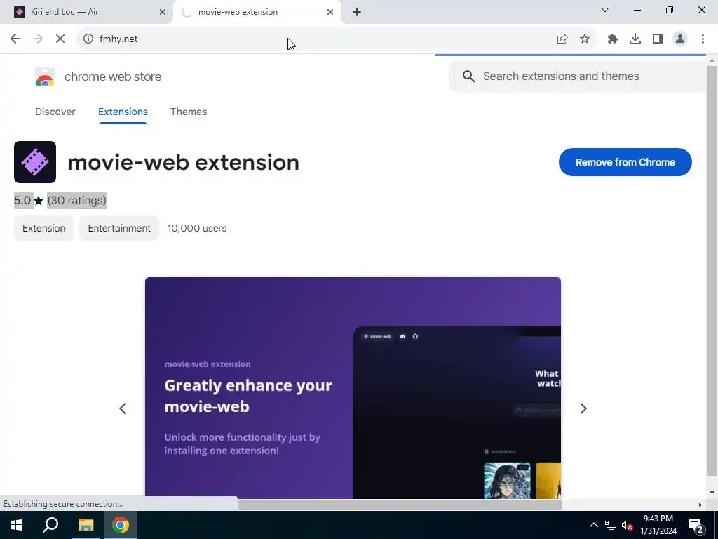Image resolution: width=718 pixels, height=539 pixels.
Task: Expand hidden system tray icons
Action: click(x=593, y=525)
